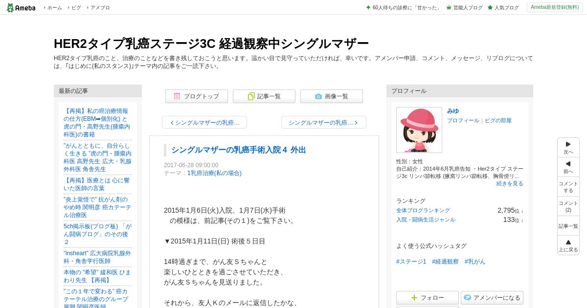
Task: Open "がんとともに、自分らしく生きる article
Action: [97, 157]
